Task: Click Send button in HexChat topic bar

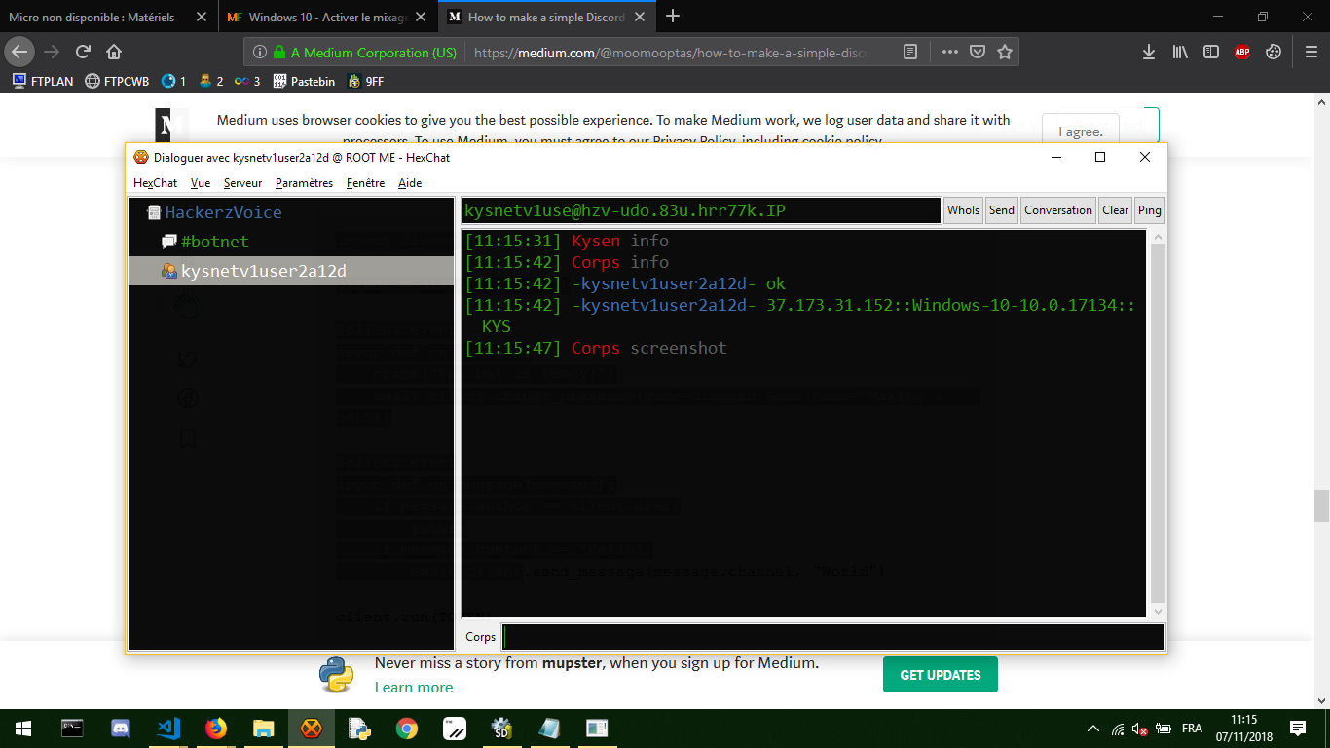Action: coord(1001,210)
